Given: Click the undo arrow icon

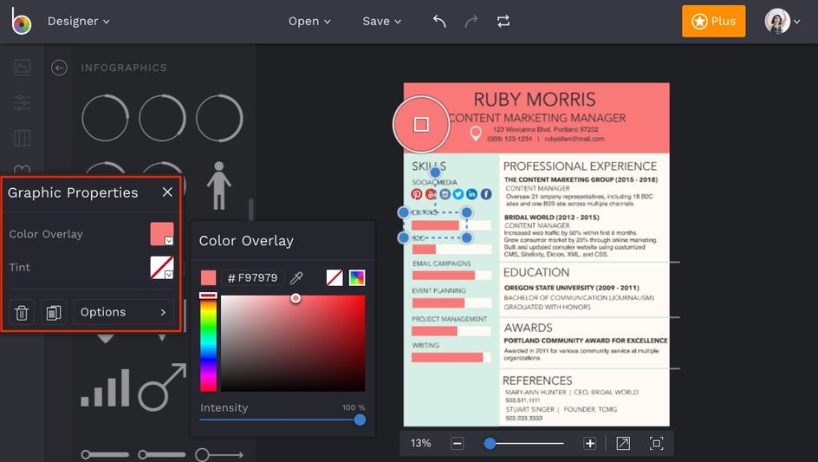Looking at the screenshot, I should click(x=439, y=22).
